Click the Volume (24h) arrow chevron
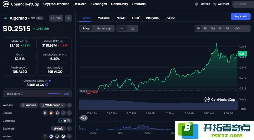This screenshot has width=254, height=140. 65,41
